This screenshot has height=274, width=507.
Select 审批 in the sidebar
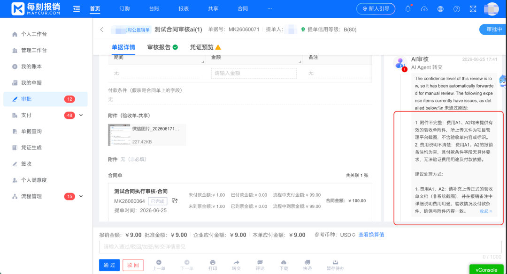pyautogui.click(x=46, y=99)
